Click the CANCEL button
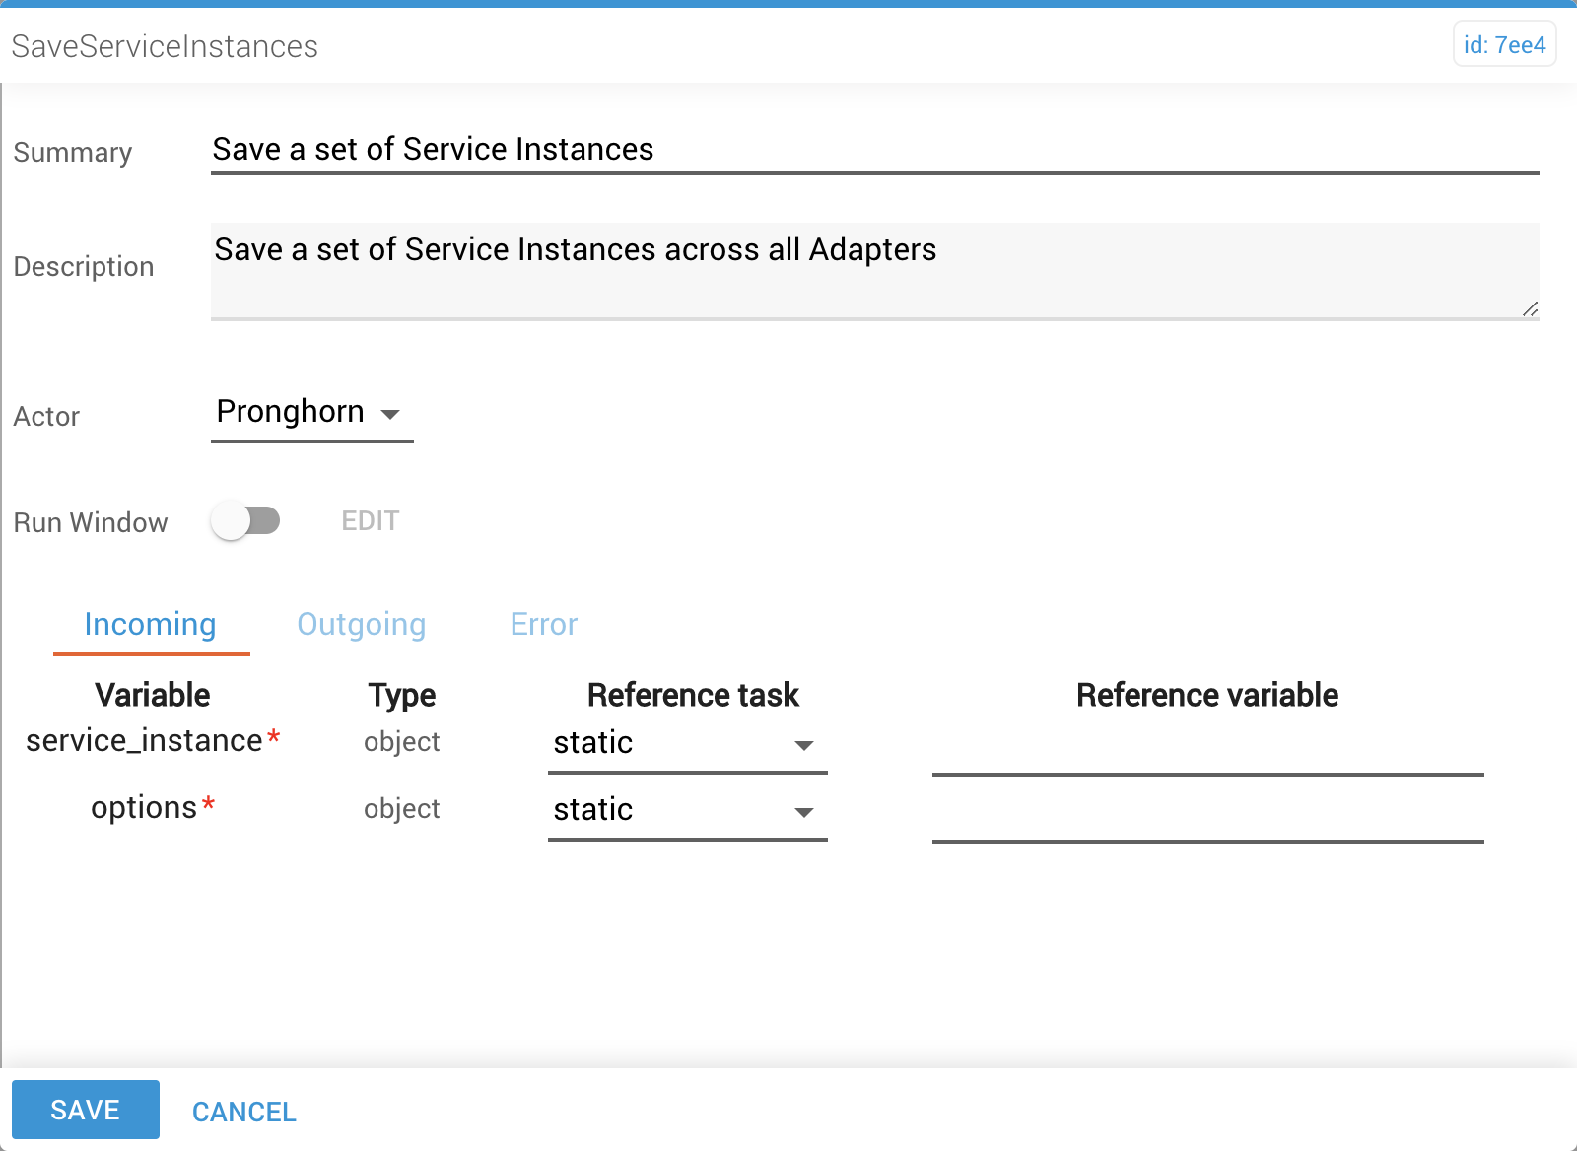1577x1151 pixels. point(244,1112)
